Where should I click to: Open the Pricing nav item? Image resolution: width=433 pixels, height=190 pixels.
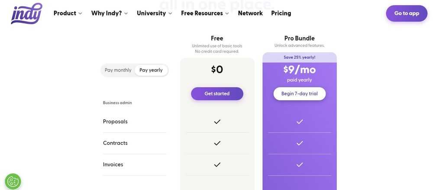[281, 13]
